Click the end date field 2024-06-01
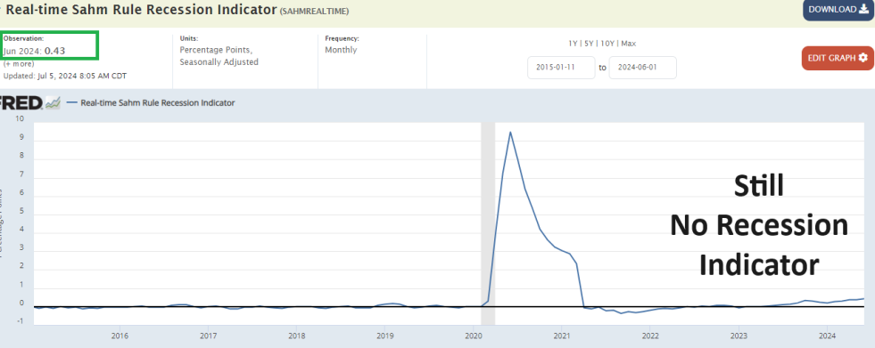Screen dimensions: 875x348 (643, 68)
